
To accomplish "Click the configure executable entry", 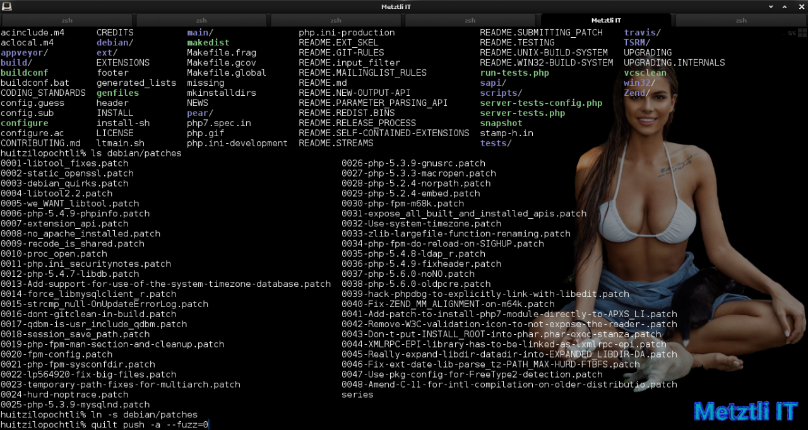I will pyautogui.click(x=24, y=123).
